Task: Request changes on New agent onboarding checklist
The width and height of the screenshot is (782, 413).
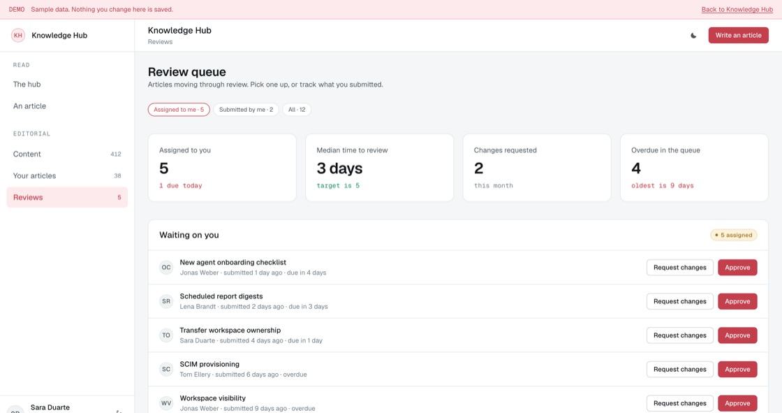Action: pyautogui.click(x=680, y=267)
